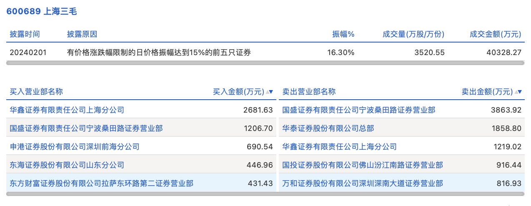The image size is (531, 206).
Task: Select the 20240201 disclosure date cell
Action: tap(28, 53)
